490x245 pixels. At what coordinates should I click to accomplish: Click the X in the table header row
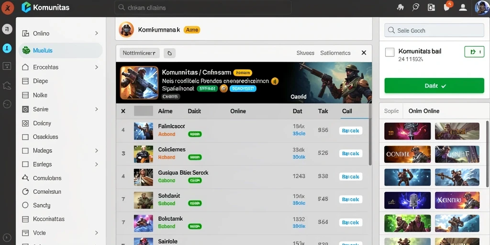coord(123,111)
